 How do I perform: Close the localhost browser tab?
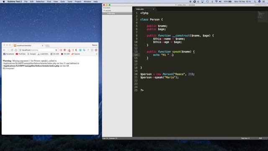point(43,46)
